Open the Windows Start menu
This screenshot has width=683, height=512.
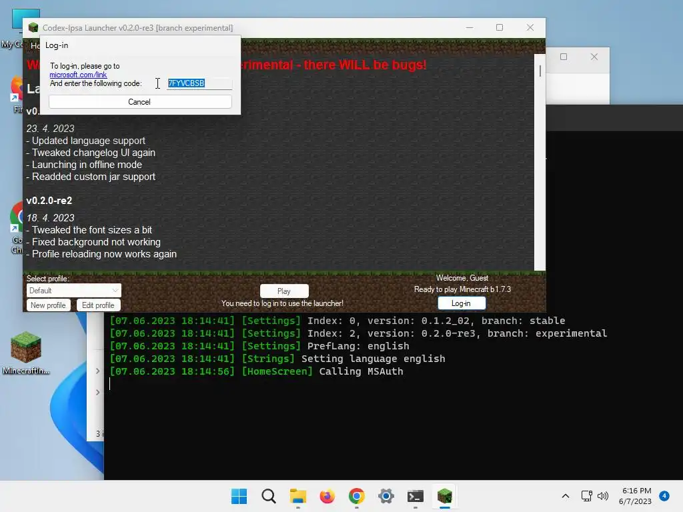click(239, 496)
